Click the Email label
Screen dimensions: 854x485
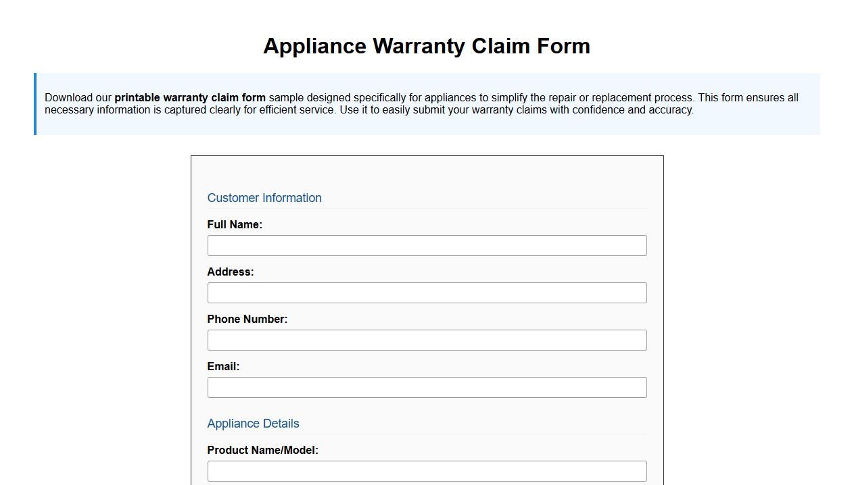click(x=223, y=366)
